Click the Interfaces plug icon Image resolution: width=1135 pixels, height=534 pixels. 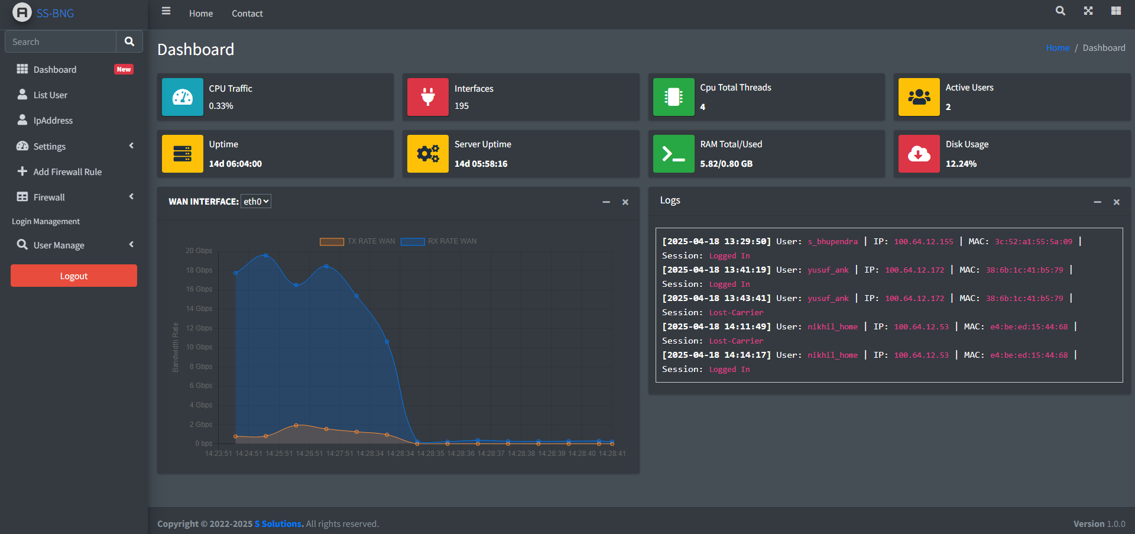tap(428, 97)
